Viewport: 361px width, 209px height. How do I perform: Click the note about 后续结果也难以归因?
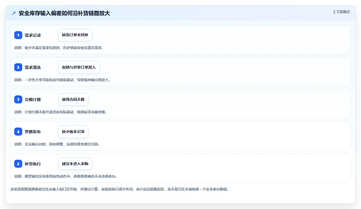click(x=57, y=144)
